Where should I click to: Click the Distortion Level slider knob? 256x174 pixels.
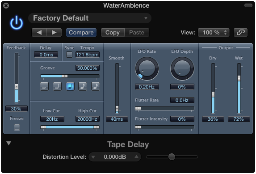pos(172,157)
